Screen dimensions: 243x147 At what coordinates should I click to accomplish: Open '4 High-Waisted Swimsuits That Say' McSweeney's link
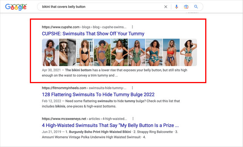click(x=110, y=125)
